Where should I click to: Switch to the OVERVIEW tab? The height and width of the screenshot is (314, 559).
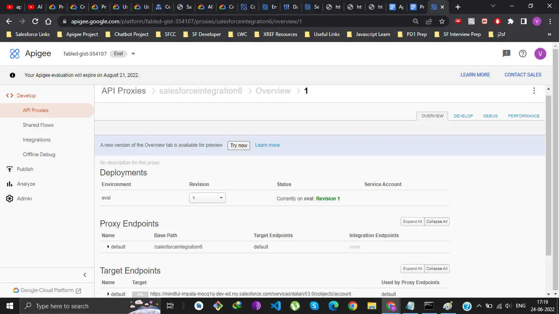pyautogui.click(x=433, y=116)
